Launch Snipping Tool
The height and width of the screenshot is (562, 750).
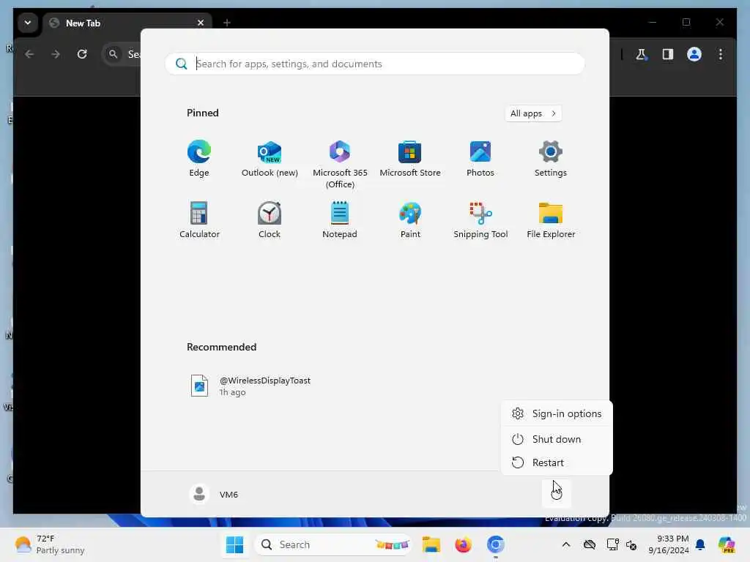pyautogui.click(x=480, y=220)
